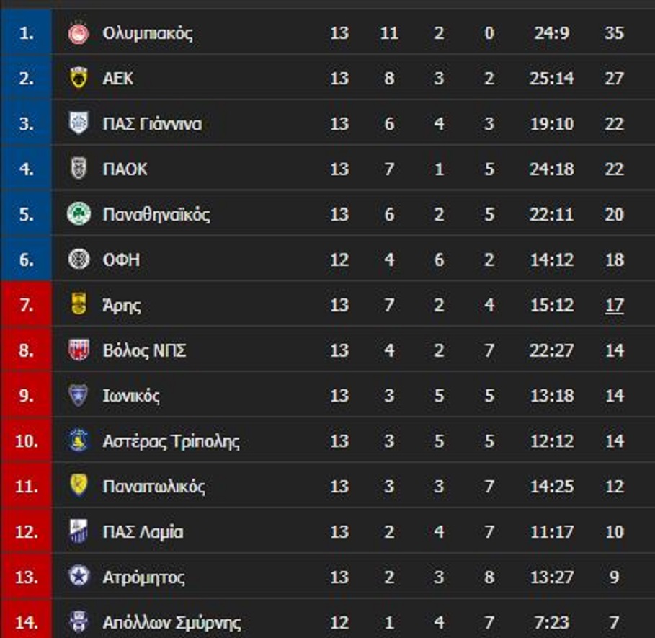The width and height of the screenshot is (655, 638).
Task: Select the Άρης yellow crest icon
Action: [x=79, y=304]
